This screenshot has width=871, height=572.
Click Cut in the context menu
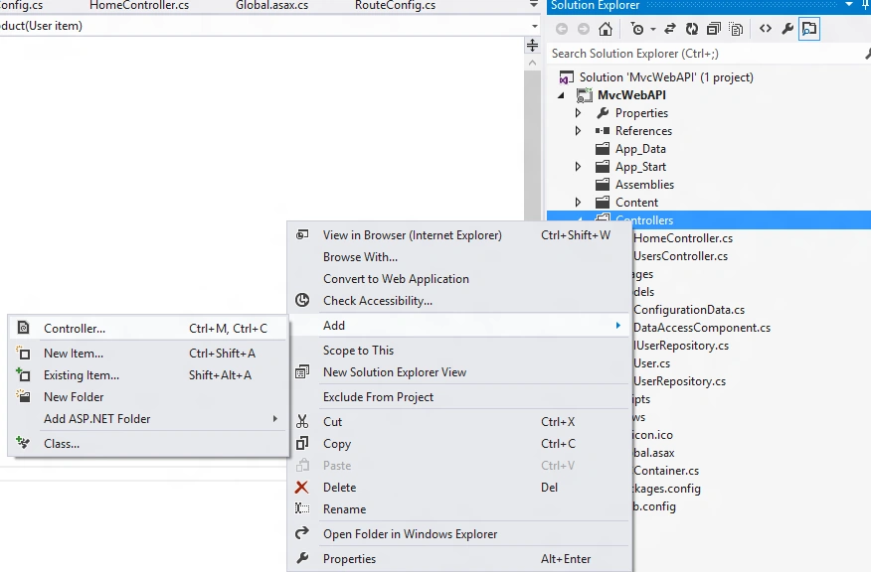(459, 422)
